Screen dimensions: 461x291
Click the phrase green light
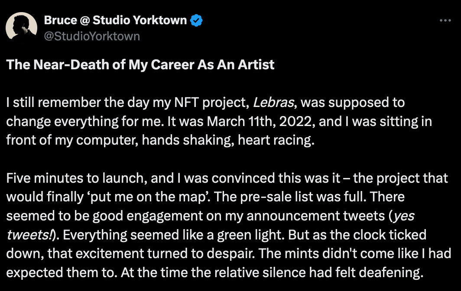click(251, 235)
